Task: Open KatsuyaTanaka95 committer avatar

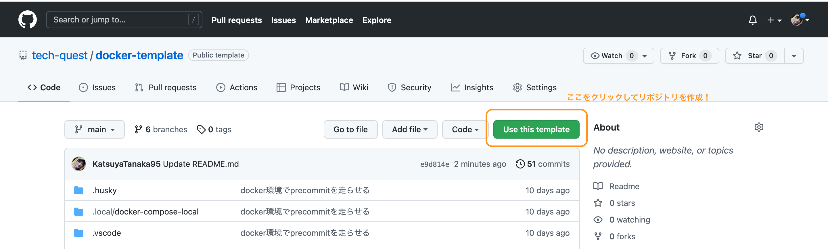Action: 79,164
